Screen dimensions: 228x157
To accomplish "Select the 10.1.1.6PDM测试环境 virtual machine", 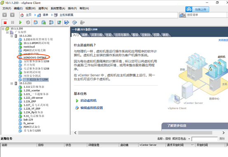I will pos(36,43).
